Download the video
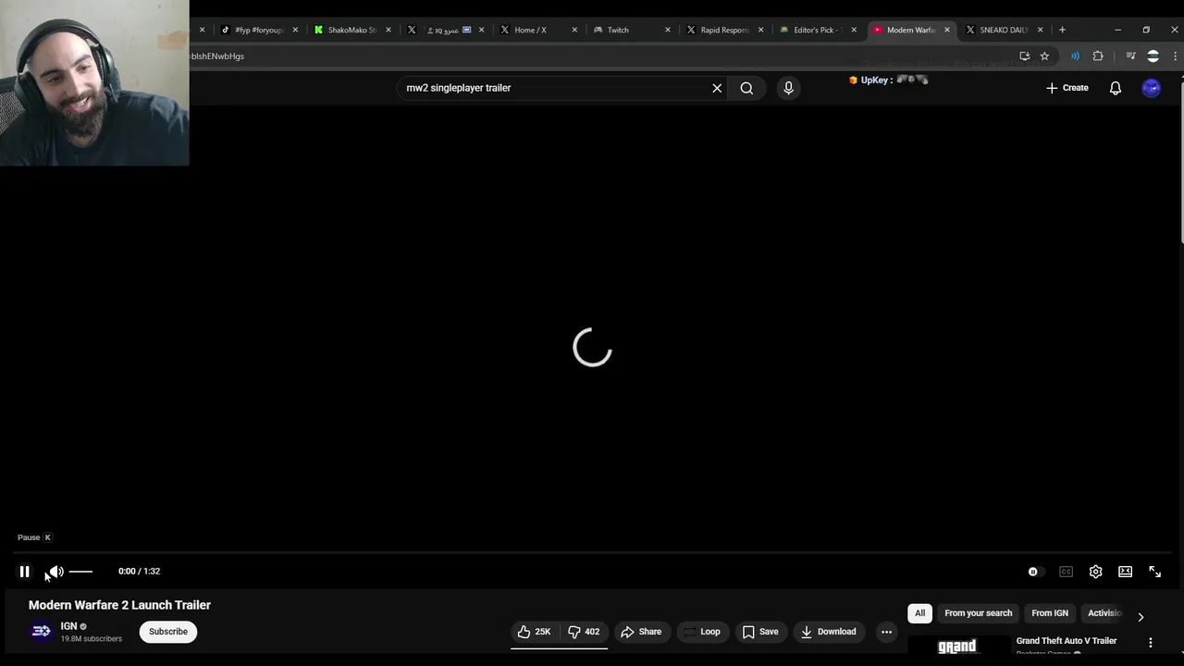The image size is (1184, 666). (829, 632)
